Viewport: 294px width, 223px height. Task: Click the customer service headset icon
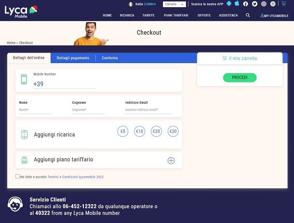pyautogui.click(x=15, y=204)
